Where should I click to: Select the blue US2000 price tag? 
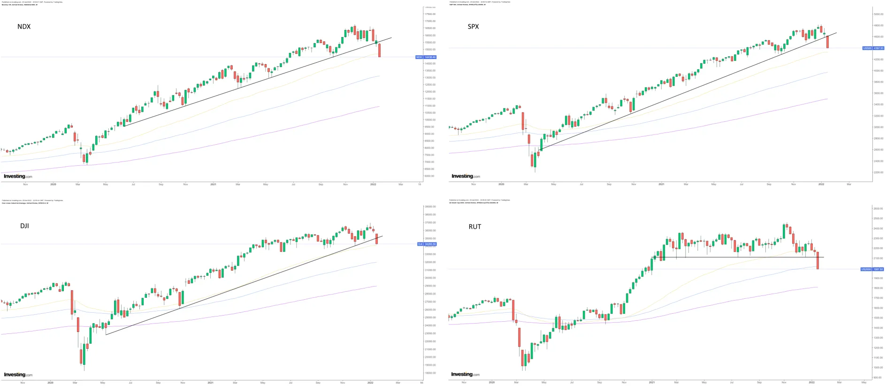tap(872, 269)
